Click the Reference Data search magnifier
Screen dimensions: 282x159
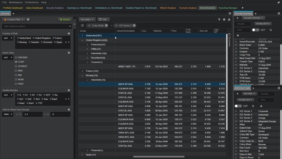(x=253, y=106)
